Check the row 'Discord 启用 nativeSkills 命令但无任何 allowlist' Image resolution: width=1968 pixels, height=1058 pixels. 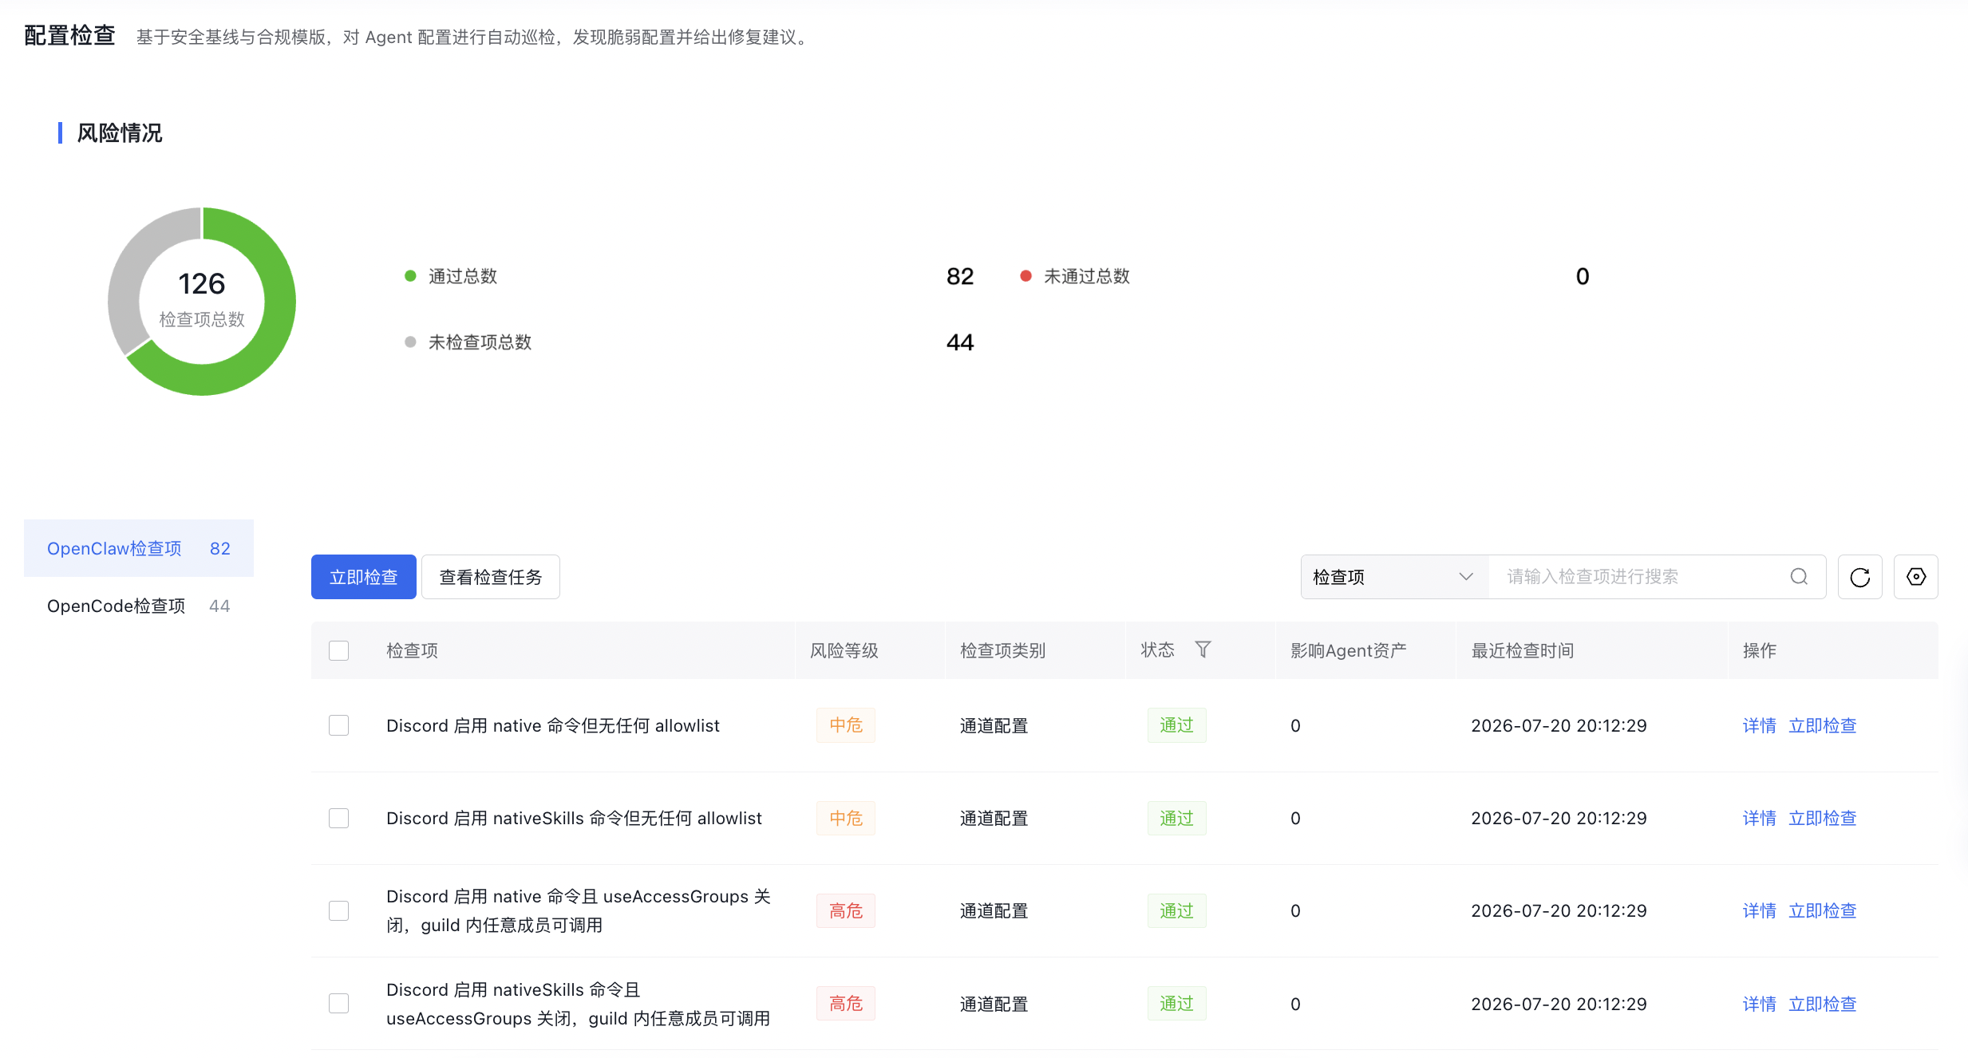(x=339, y=818)
